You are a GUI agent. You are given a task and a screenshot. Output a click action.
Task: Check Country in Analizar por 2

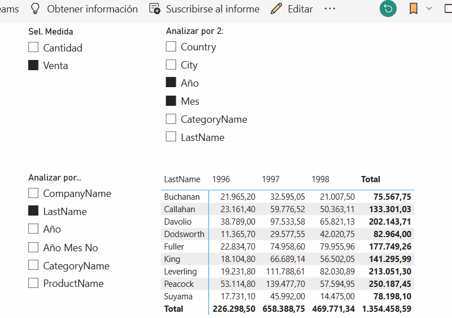171,46
